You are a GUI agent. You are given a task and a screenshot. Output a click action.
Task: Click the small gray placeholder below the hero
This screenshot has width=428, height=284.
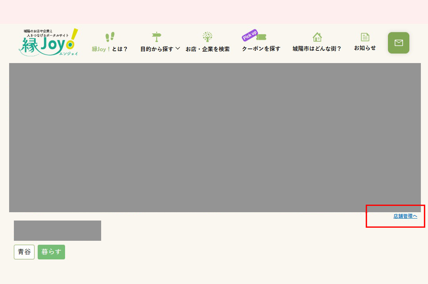pos(58,230)
